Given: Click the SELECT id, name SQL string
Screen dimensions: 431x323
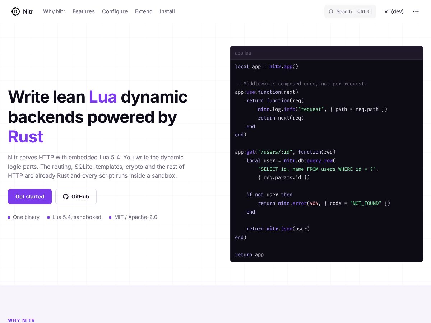Looking at the screenshot, I should (317, 169).
